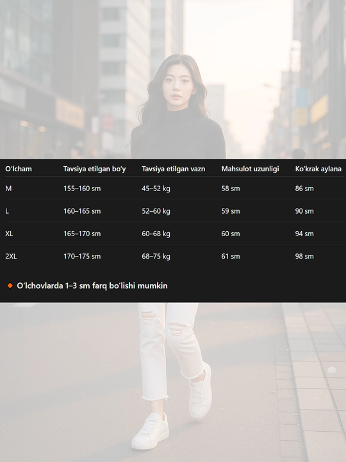The image size is (346, 462).
Task: Click the 60 sm product length cell
Action: 231,234
